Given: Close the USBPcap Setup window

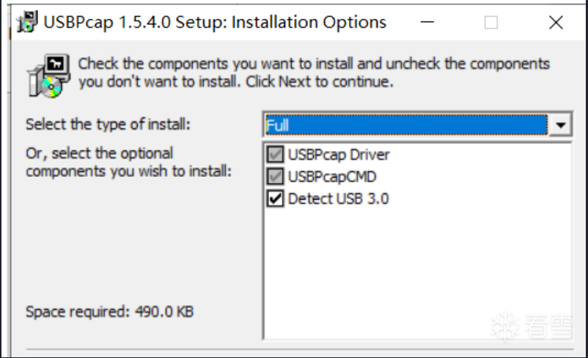Looking at the screenshot, I should [556, 23].
